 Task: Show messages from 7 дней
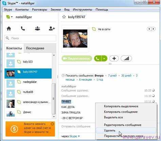point(112,75)
